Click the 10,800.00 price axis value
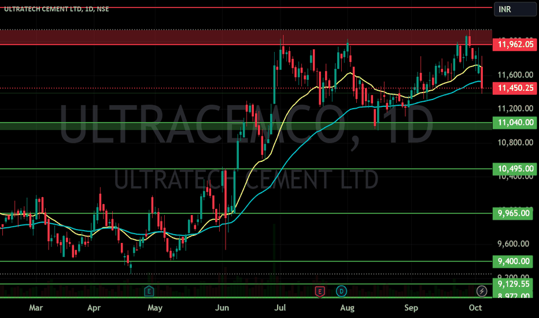Image resolution: width=539 pixels, height=318 pixels. (x=515, y=142)
